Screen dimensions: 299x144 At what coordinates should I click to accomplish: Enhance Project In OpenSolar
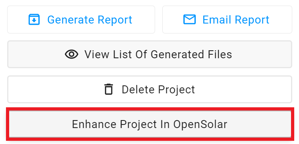(149, 124)
